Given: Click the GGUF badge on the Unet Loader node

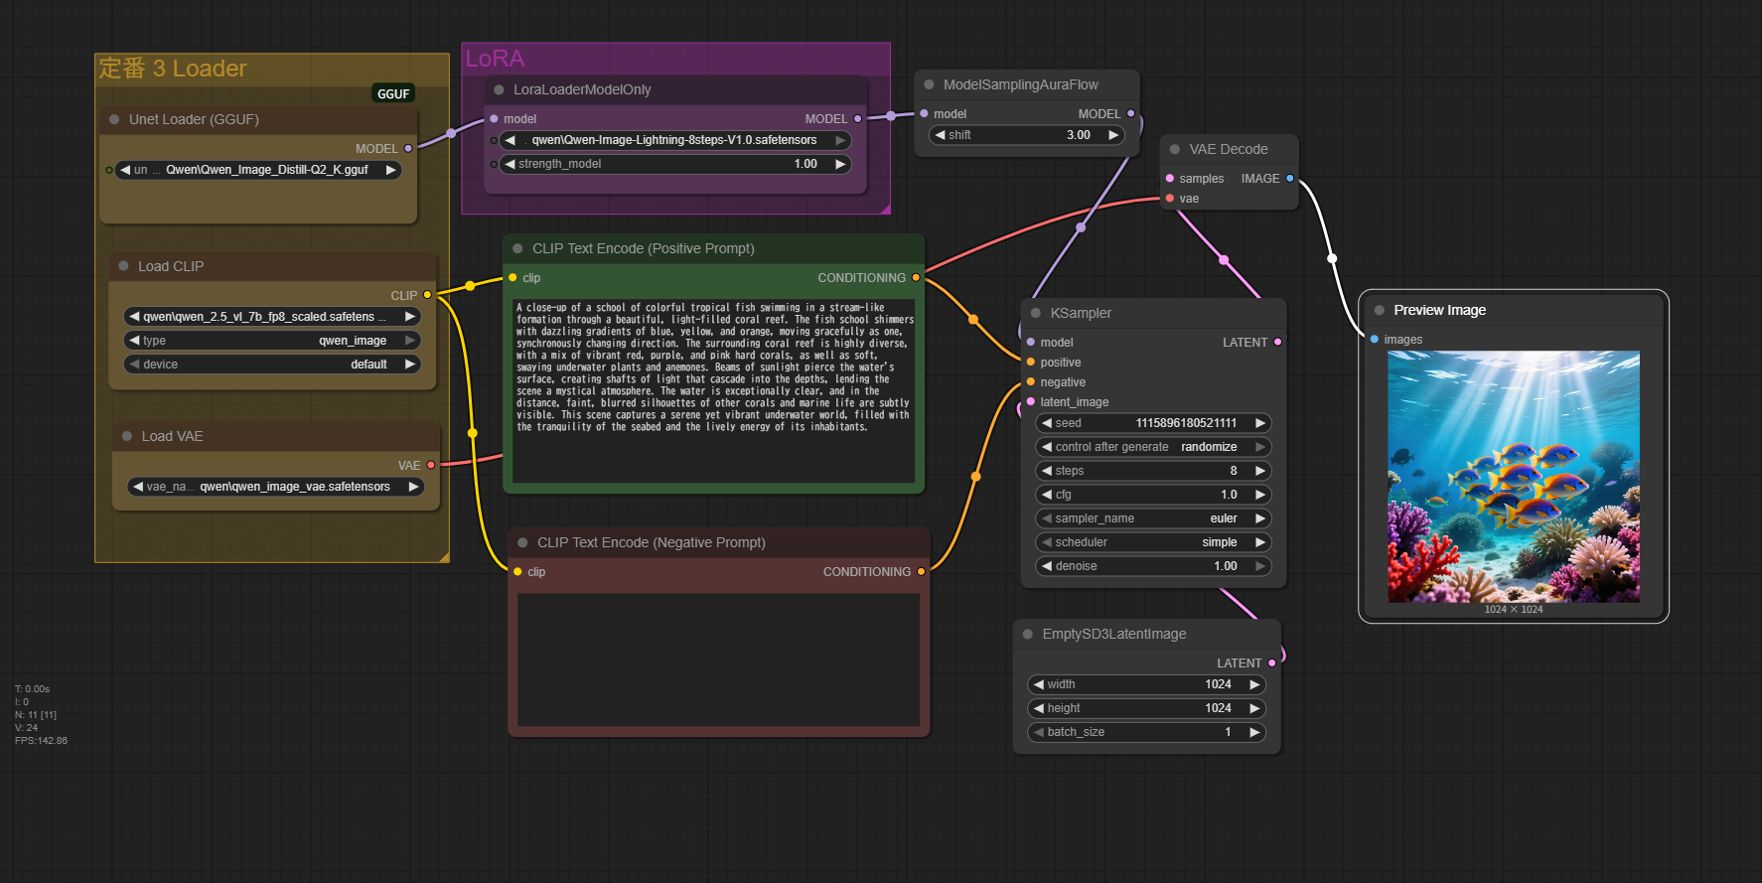Looking at the screenshot, I should (x=393, y=93).
